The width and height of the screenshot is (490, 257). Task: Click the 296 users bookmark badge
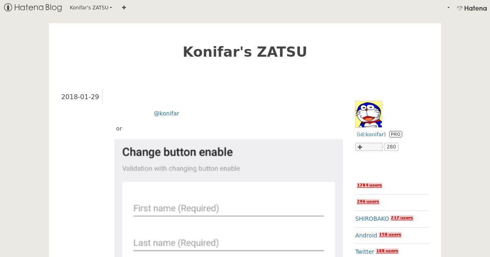tap(368, 202)
